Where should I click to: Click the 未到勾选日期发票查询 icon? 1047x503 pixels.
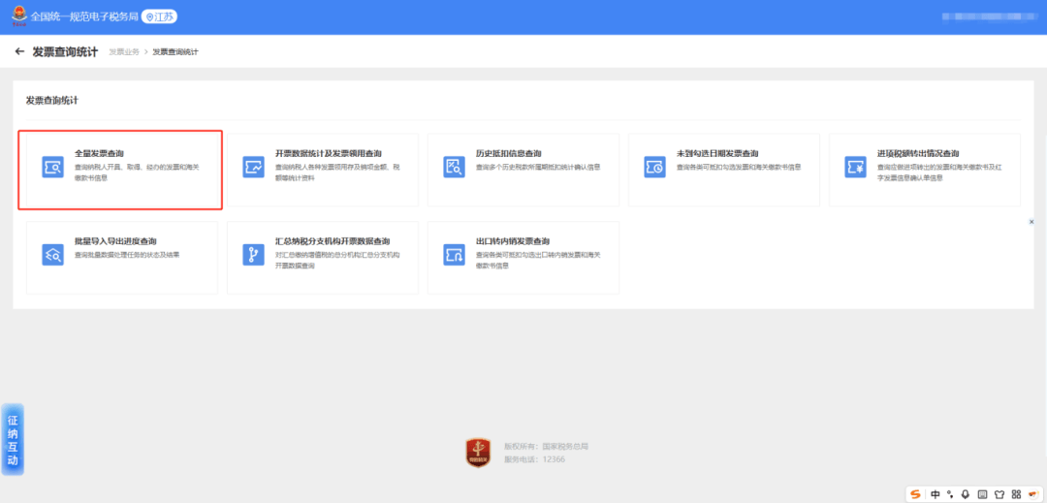654,167
